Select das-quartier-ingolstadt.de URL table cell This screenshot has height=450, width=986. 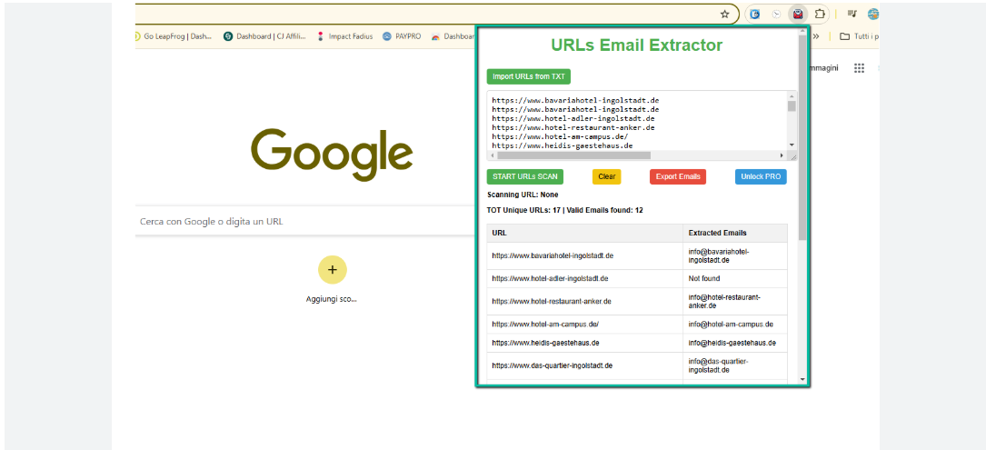(585, 365)
